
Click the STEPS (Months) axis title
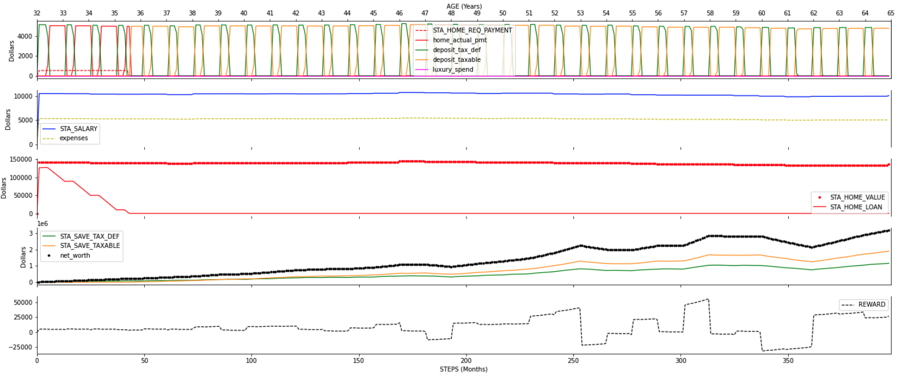click(463, 369)
